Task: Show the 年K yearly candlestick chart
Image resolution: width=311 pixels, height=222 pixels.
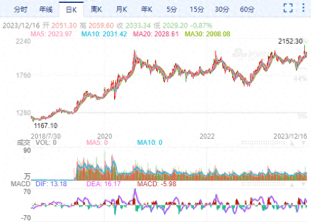Action: click(x=147, y=10)
